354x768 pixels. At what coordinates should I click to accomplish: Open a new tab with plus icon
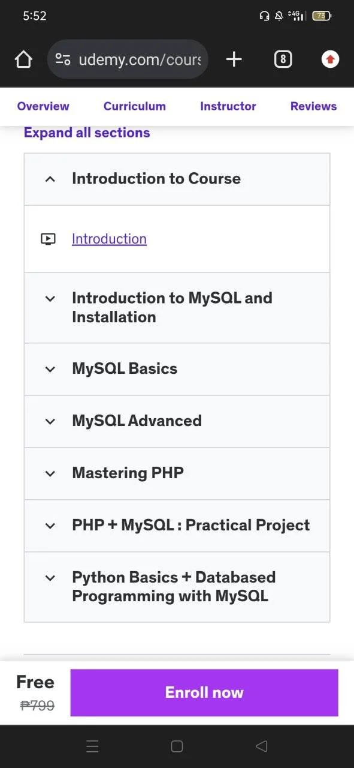(234, 59)
